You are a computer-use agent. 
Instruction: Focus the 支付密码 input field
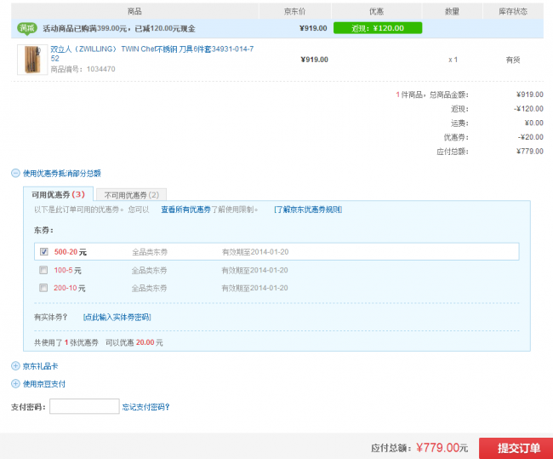coord(84,406)
